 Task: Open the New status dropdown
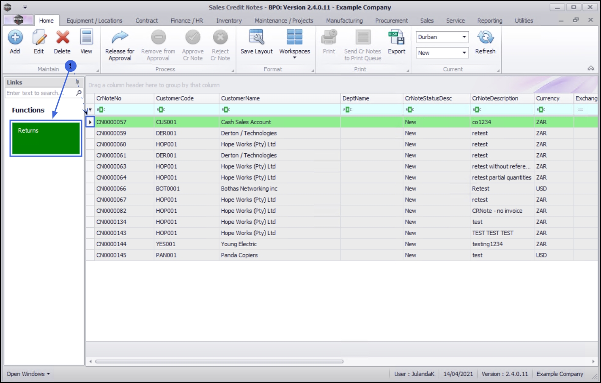[464, 53]
